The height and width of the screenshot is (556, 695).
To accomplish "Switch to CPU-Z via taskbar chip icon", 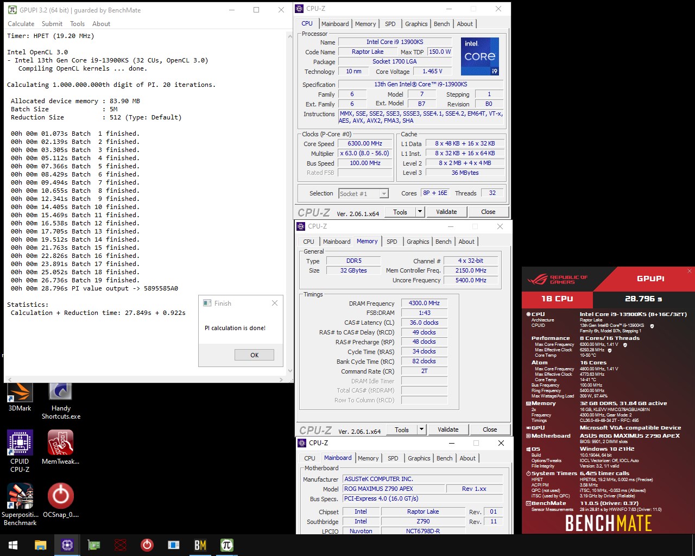I will point(67,545).
